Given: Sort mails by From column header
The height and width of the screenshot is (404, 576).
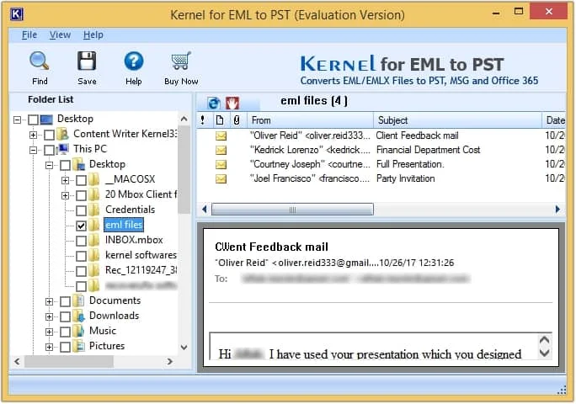Looking at the screenshot, I should tap(310, 120).
